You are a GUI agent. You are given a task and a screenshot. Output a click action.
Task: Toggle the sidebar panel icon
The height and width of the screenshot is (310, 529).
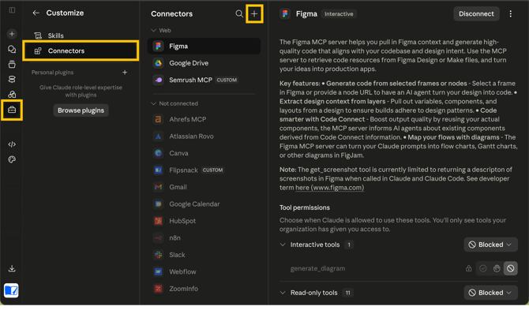click(x=12, y=10)
